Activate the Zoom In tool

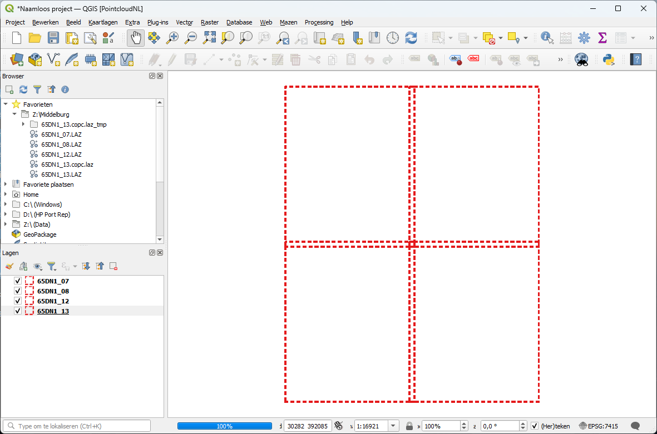tap(172, 37)
